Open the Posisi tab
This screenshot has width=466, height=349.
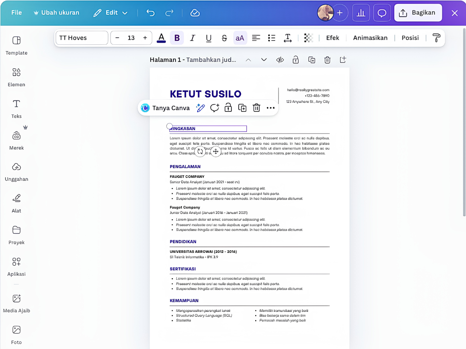point(410,38)
